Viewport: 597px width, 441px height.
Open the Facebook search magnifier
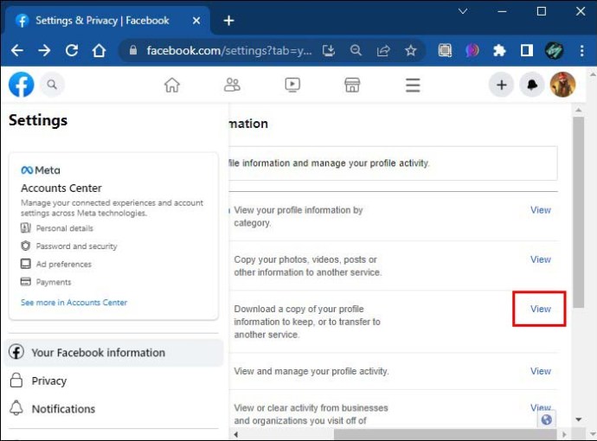(52, 84)
